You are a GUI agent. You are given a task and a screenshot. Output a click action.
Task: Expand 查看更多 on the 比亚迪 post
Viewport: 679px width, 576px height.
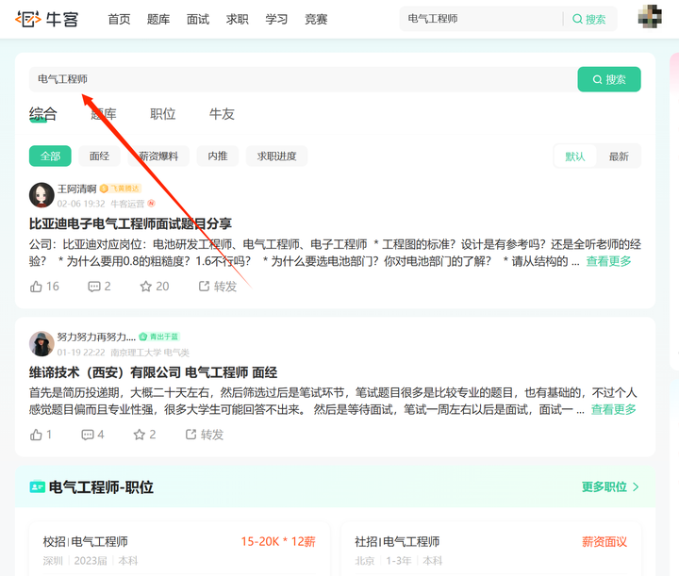point(608,261)
